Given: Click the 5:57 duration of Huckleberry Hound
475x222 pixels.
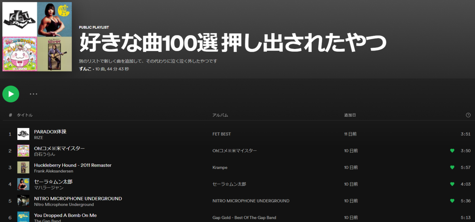Looking at the screenshot, I should (465, 167).
